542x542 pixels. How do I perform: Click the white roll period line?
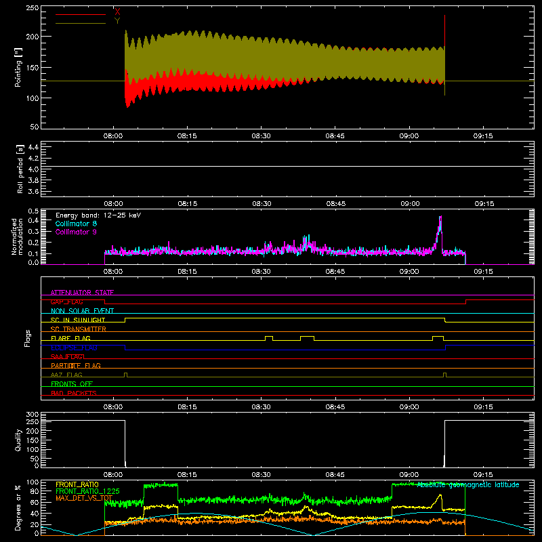pos(287,167)
